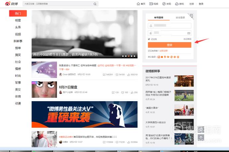This screenshot has height=152, width=229.
Task: Open 微博男性最关注大V banner
Action: pyautogui.click(x=85, y=114)
